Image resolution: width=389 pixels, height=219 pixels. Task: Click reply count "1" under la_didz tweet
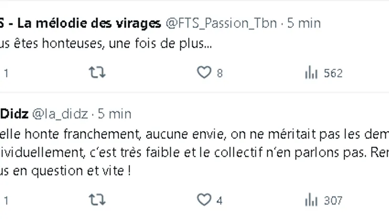point(6,201)
